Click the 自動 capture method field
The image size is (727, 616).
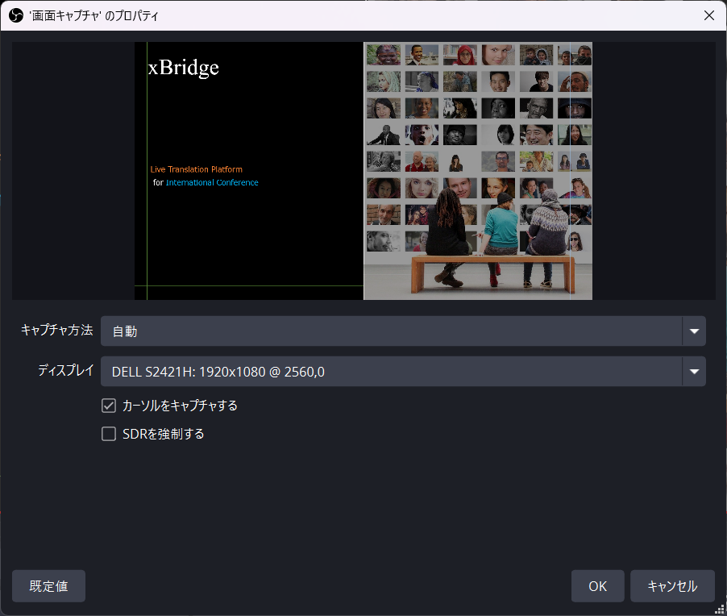click(391, 331)
